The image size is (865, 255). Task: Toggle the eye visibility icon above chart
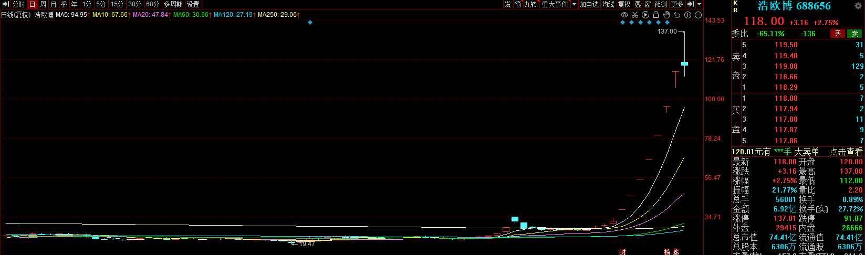click(x=624, y=15)
